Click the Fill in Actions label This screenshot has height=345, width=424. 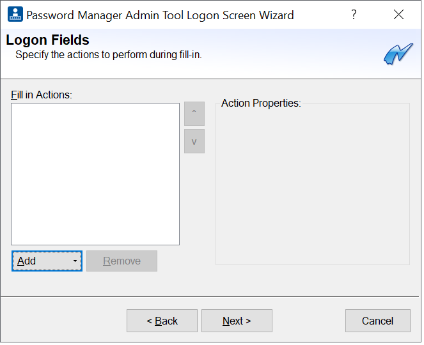pos(42,95)
